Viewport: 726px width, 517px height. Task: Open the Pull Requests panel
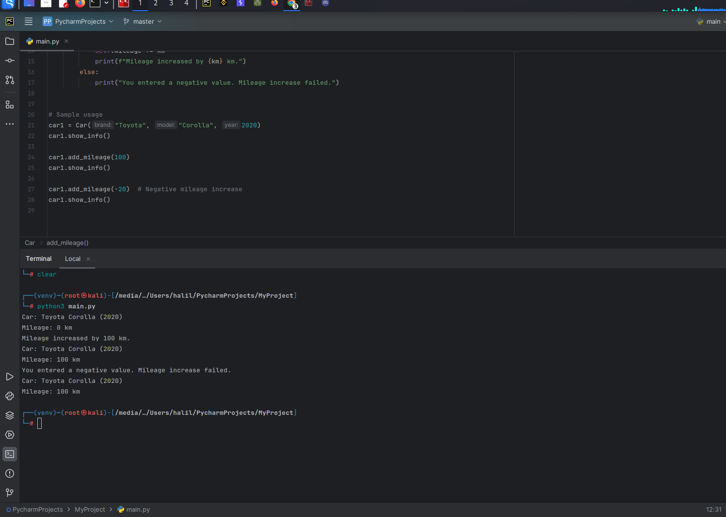pos(10,80)
